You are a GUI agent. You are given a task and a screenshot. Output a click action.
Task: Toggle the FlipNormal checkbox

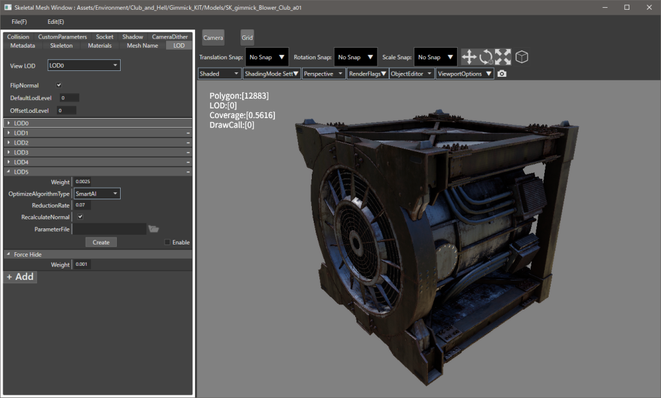point(59,85)
